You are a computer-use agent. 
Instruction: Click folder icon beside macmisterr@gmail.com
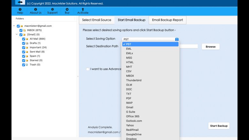click(x=21, y=26)
